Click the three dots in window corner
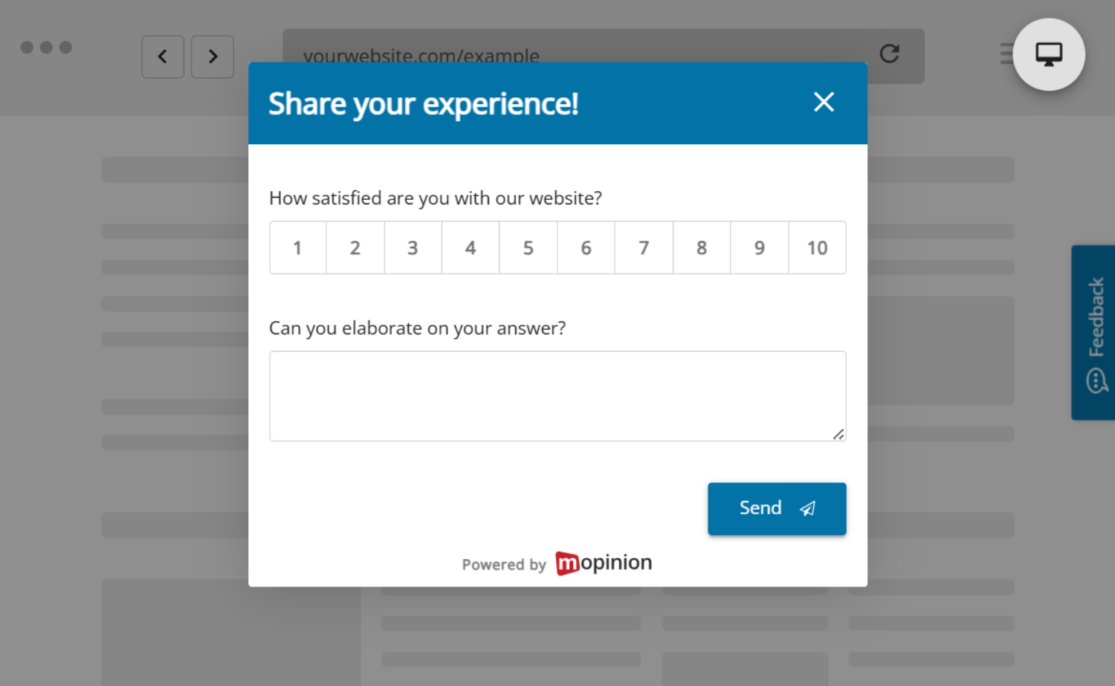The height and width of the screenshot is (686, 1115). click(x=47, y=47)
